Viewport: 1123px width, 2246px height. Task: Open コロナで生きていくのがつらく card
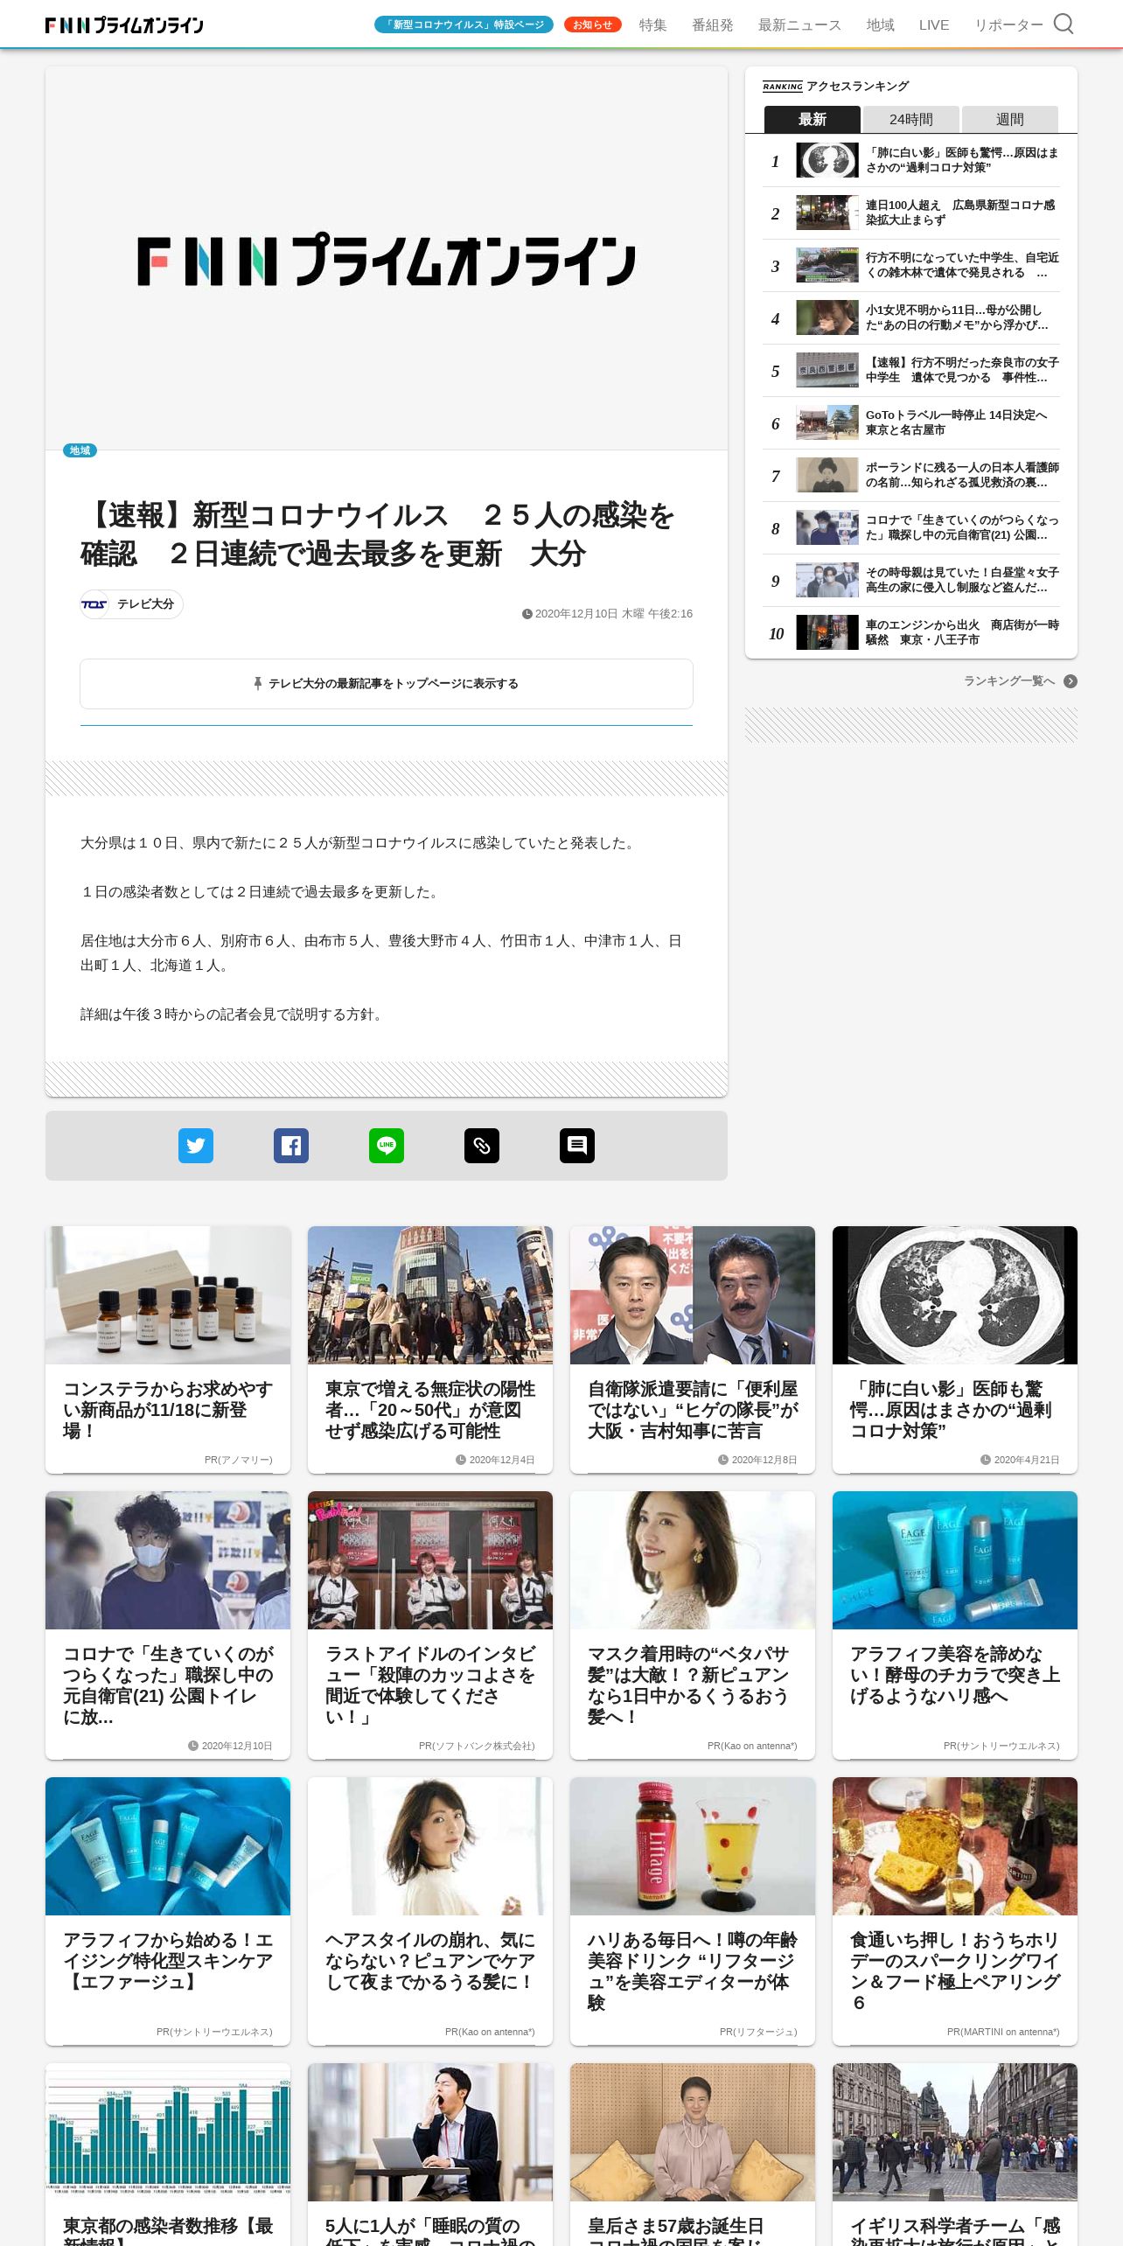168,1625
